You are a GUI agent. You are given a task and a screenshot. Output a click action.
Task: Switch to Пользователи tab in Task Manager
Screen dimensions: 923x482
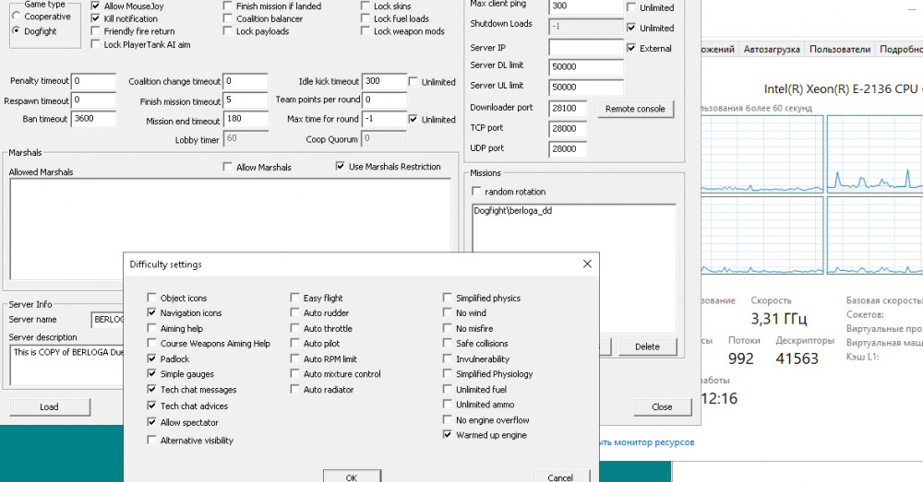point(839,50)
